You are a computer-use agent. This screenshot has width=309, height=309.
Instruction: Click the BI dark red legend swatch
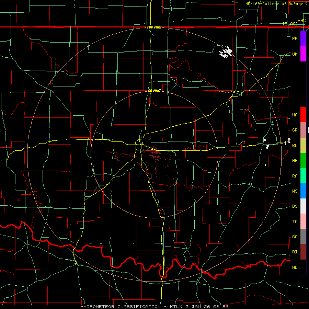click(303, 252)
